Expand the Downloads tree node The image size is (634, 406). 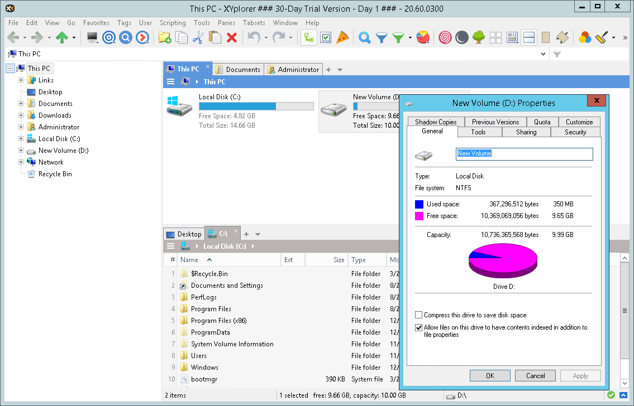pyautogui.click(x=21, y=115)
